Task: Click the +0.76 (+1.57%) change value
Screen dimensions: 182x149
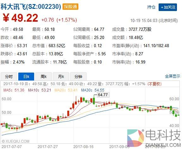Action: 59,20
